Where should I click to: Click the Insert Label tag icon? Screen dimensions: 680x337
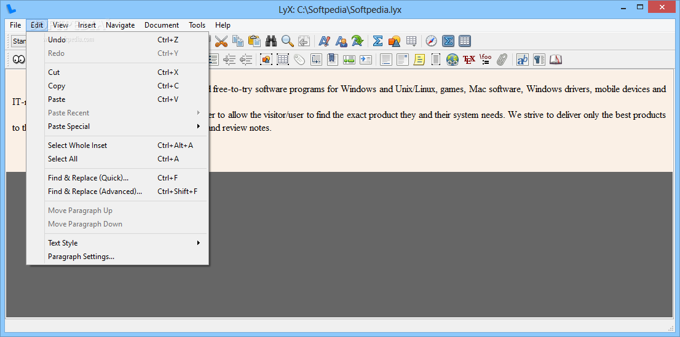tap(299, 60)
